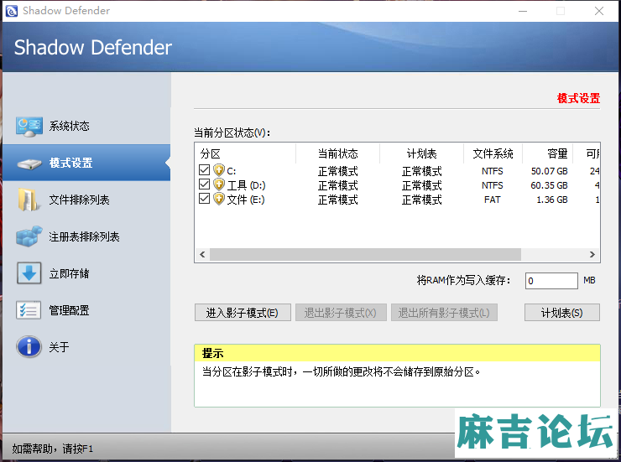Screen dimensions: 621x462
Task: Sort by the 计划表 column header
Action: coord(422,153)
